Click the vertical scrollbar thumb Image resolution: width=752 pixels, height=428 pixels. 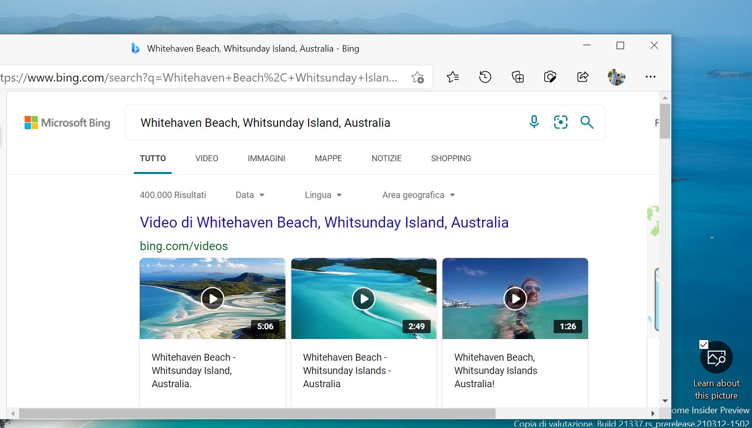[665, 120]
